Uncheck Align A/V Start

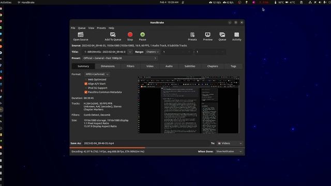click(x=86, y=84)
